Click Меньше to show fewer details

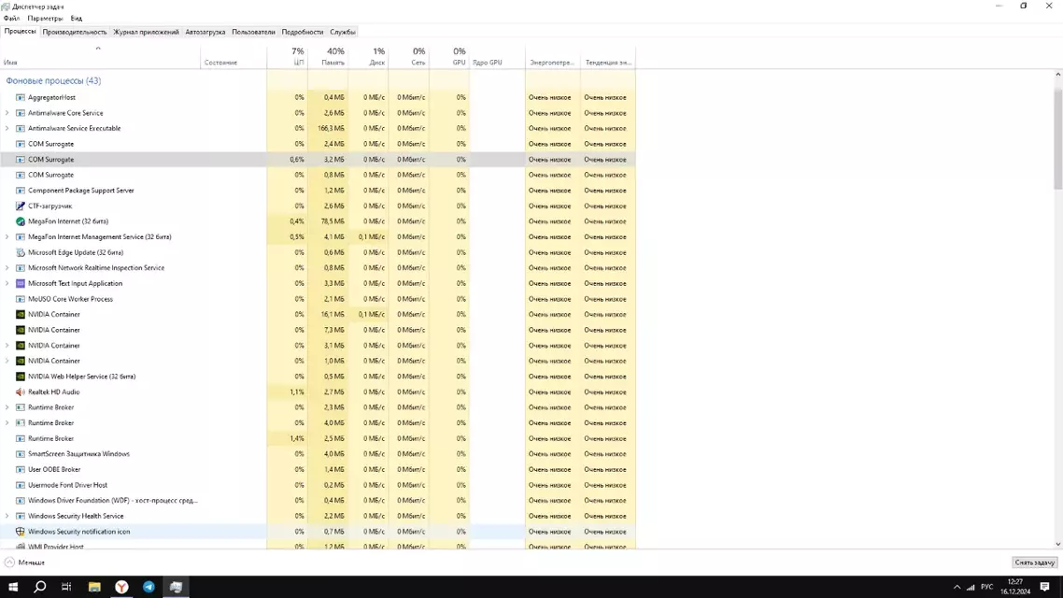pyautogui.click(x=25, y=562)
